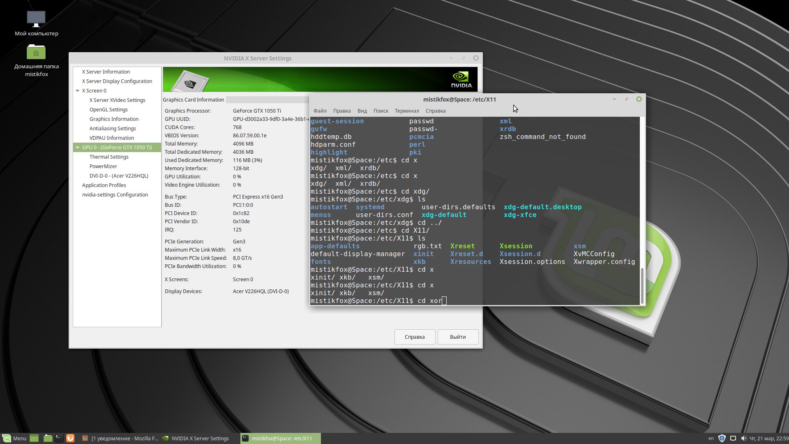Viewport: 789px width, 444px height.
Task: Maximize the terminal window
Action: point(626,99)
